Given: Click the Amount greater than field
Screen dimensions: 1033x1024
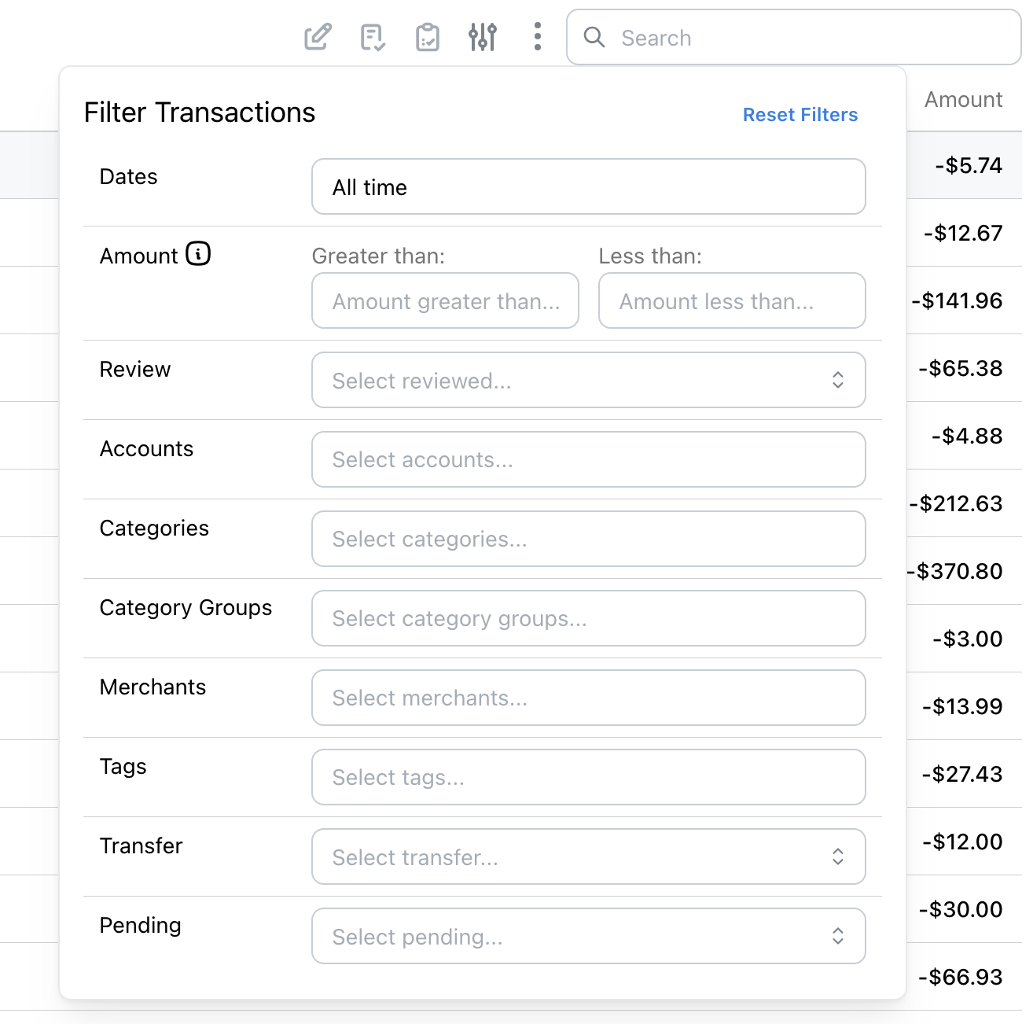Looking at the screenshot, I should 445,300.
